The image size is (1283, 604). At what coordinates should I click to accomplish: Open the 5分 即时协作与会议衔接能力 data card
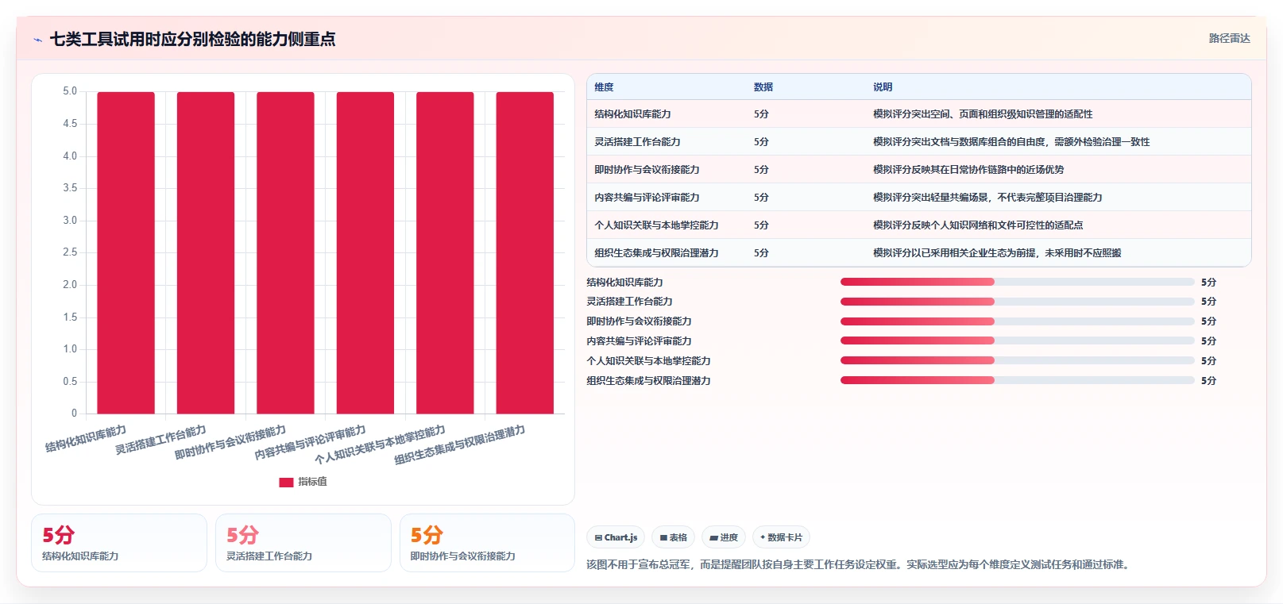pos(487,543)
